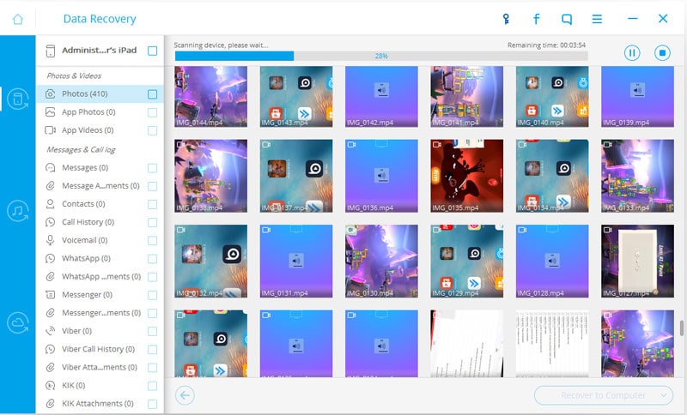The width and height of the screenshot is (687, 415).
Task: Click the WhatsApp icon
Action: [51, 258]
